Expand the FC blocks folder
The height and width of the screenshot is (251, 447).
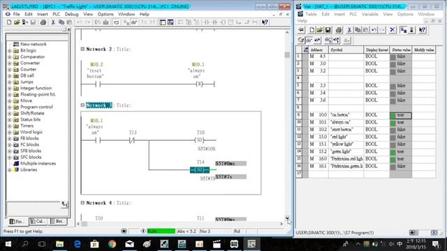click(x=9, y=144)
